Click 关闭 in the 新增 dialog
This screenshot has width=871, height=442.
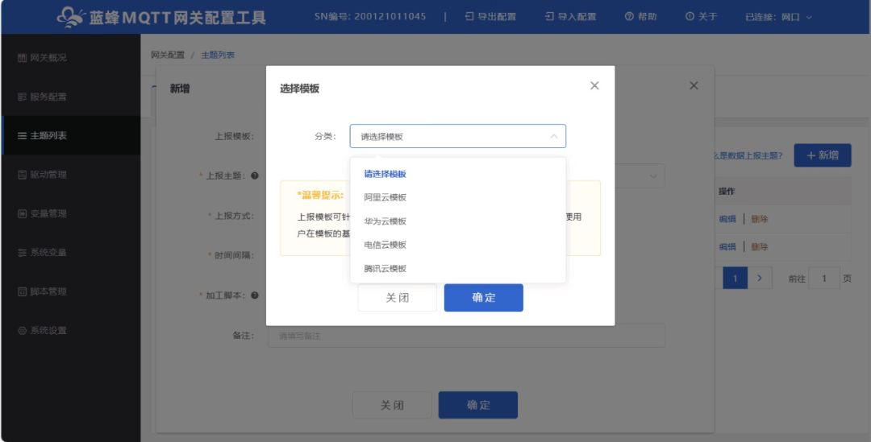pos(392,406)
